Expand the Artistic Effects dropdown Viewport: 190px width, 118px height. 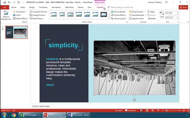point(21,18)
